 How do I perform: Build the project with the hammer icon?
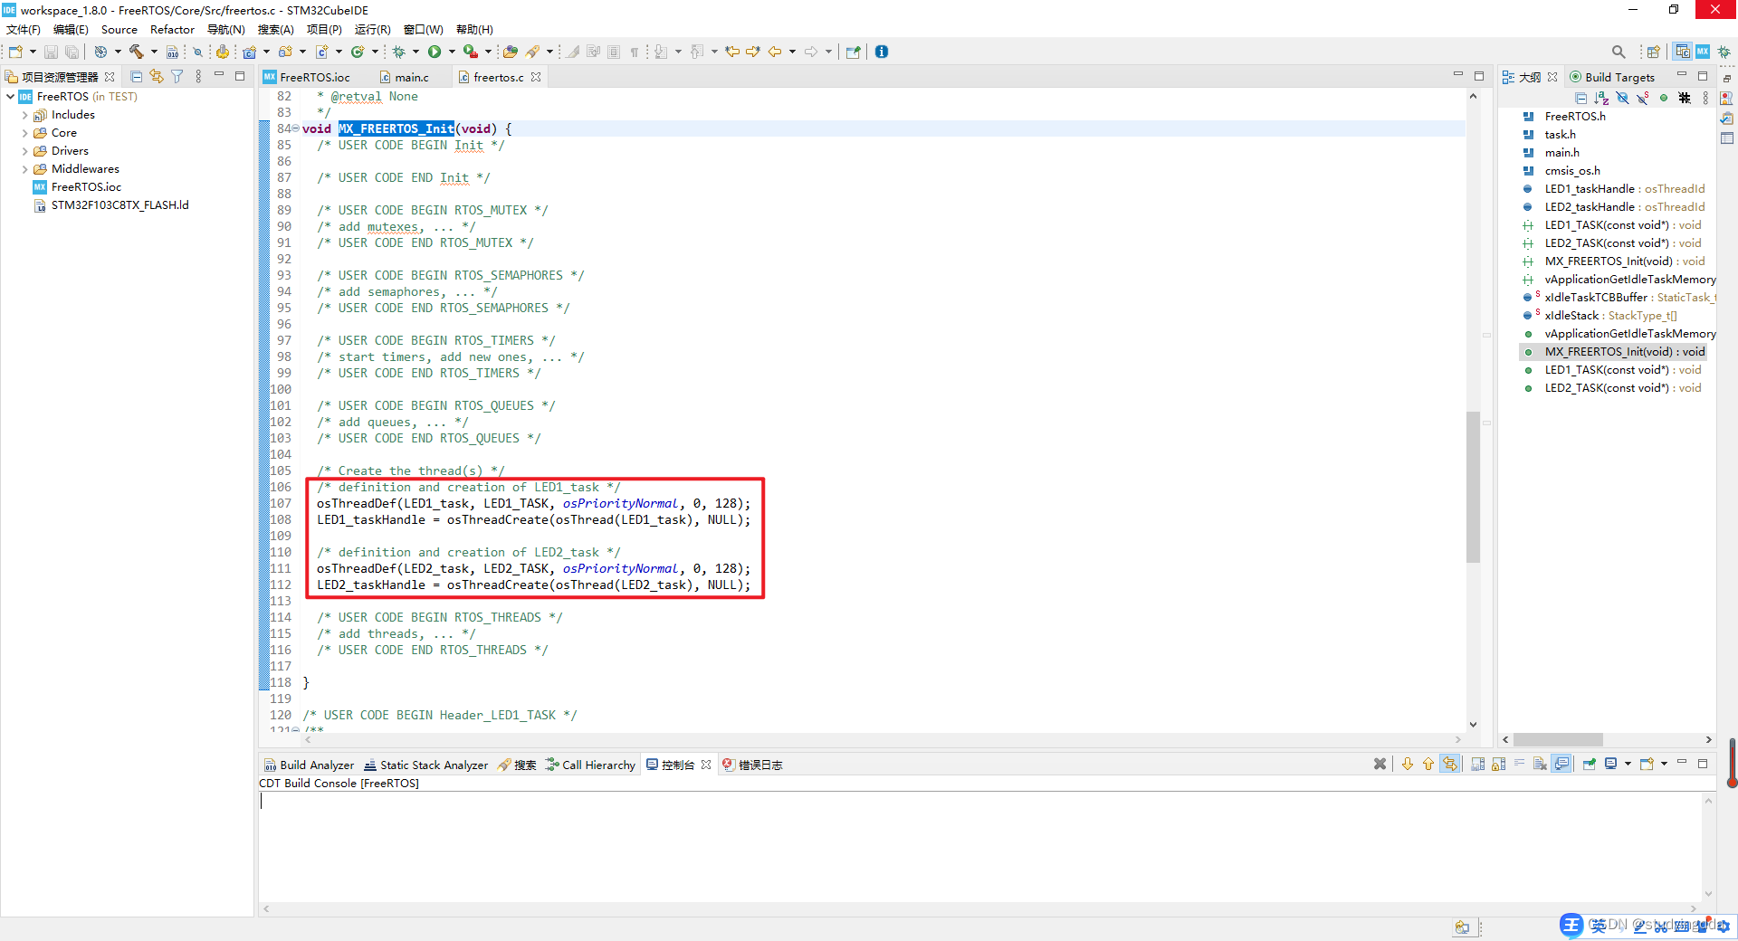click(x=136, y=52)
